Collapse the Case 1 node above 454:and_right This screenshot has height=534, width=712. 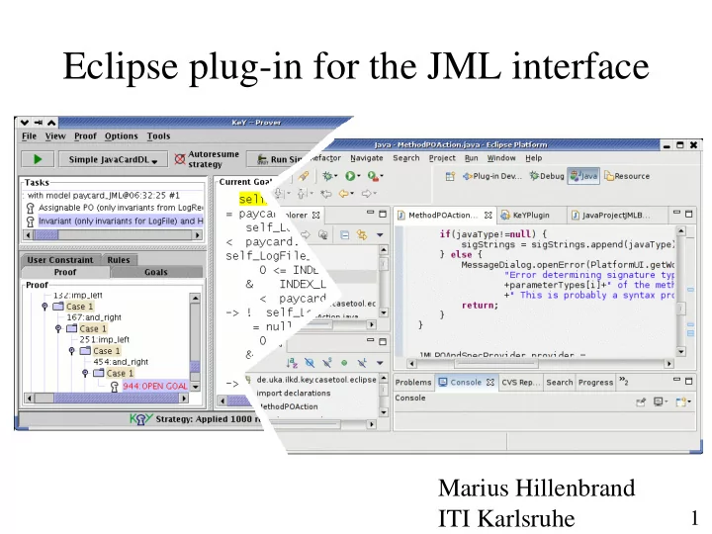(72, 351)
